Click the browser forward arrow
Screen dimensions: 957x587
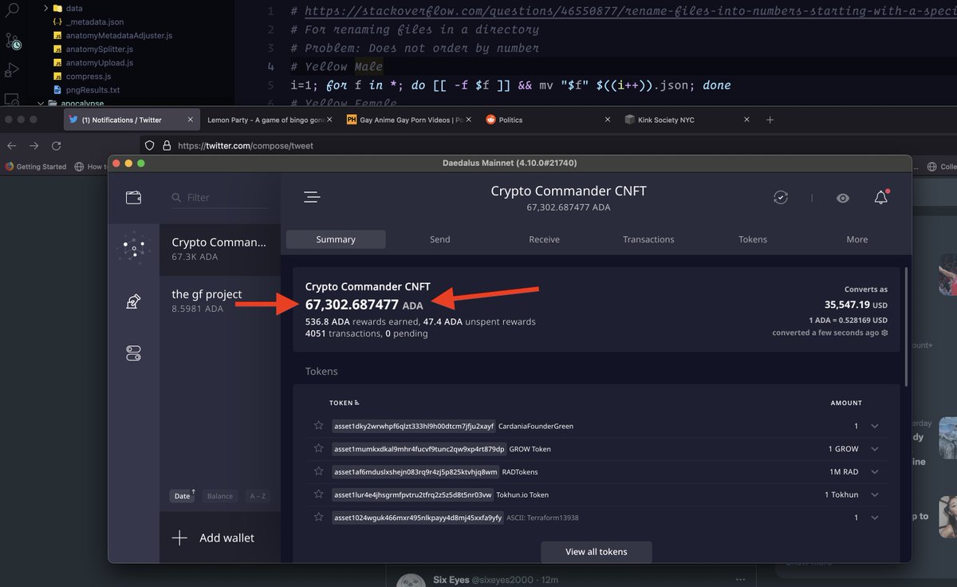click(x=33, y=146)
